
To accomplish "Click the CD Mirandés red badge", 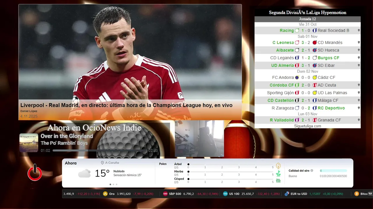I will [x=315, y=42].
